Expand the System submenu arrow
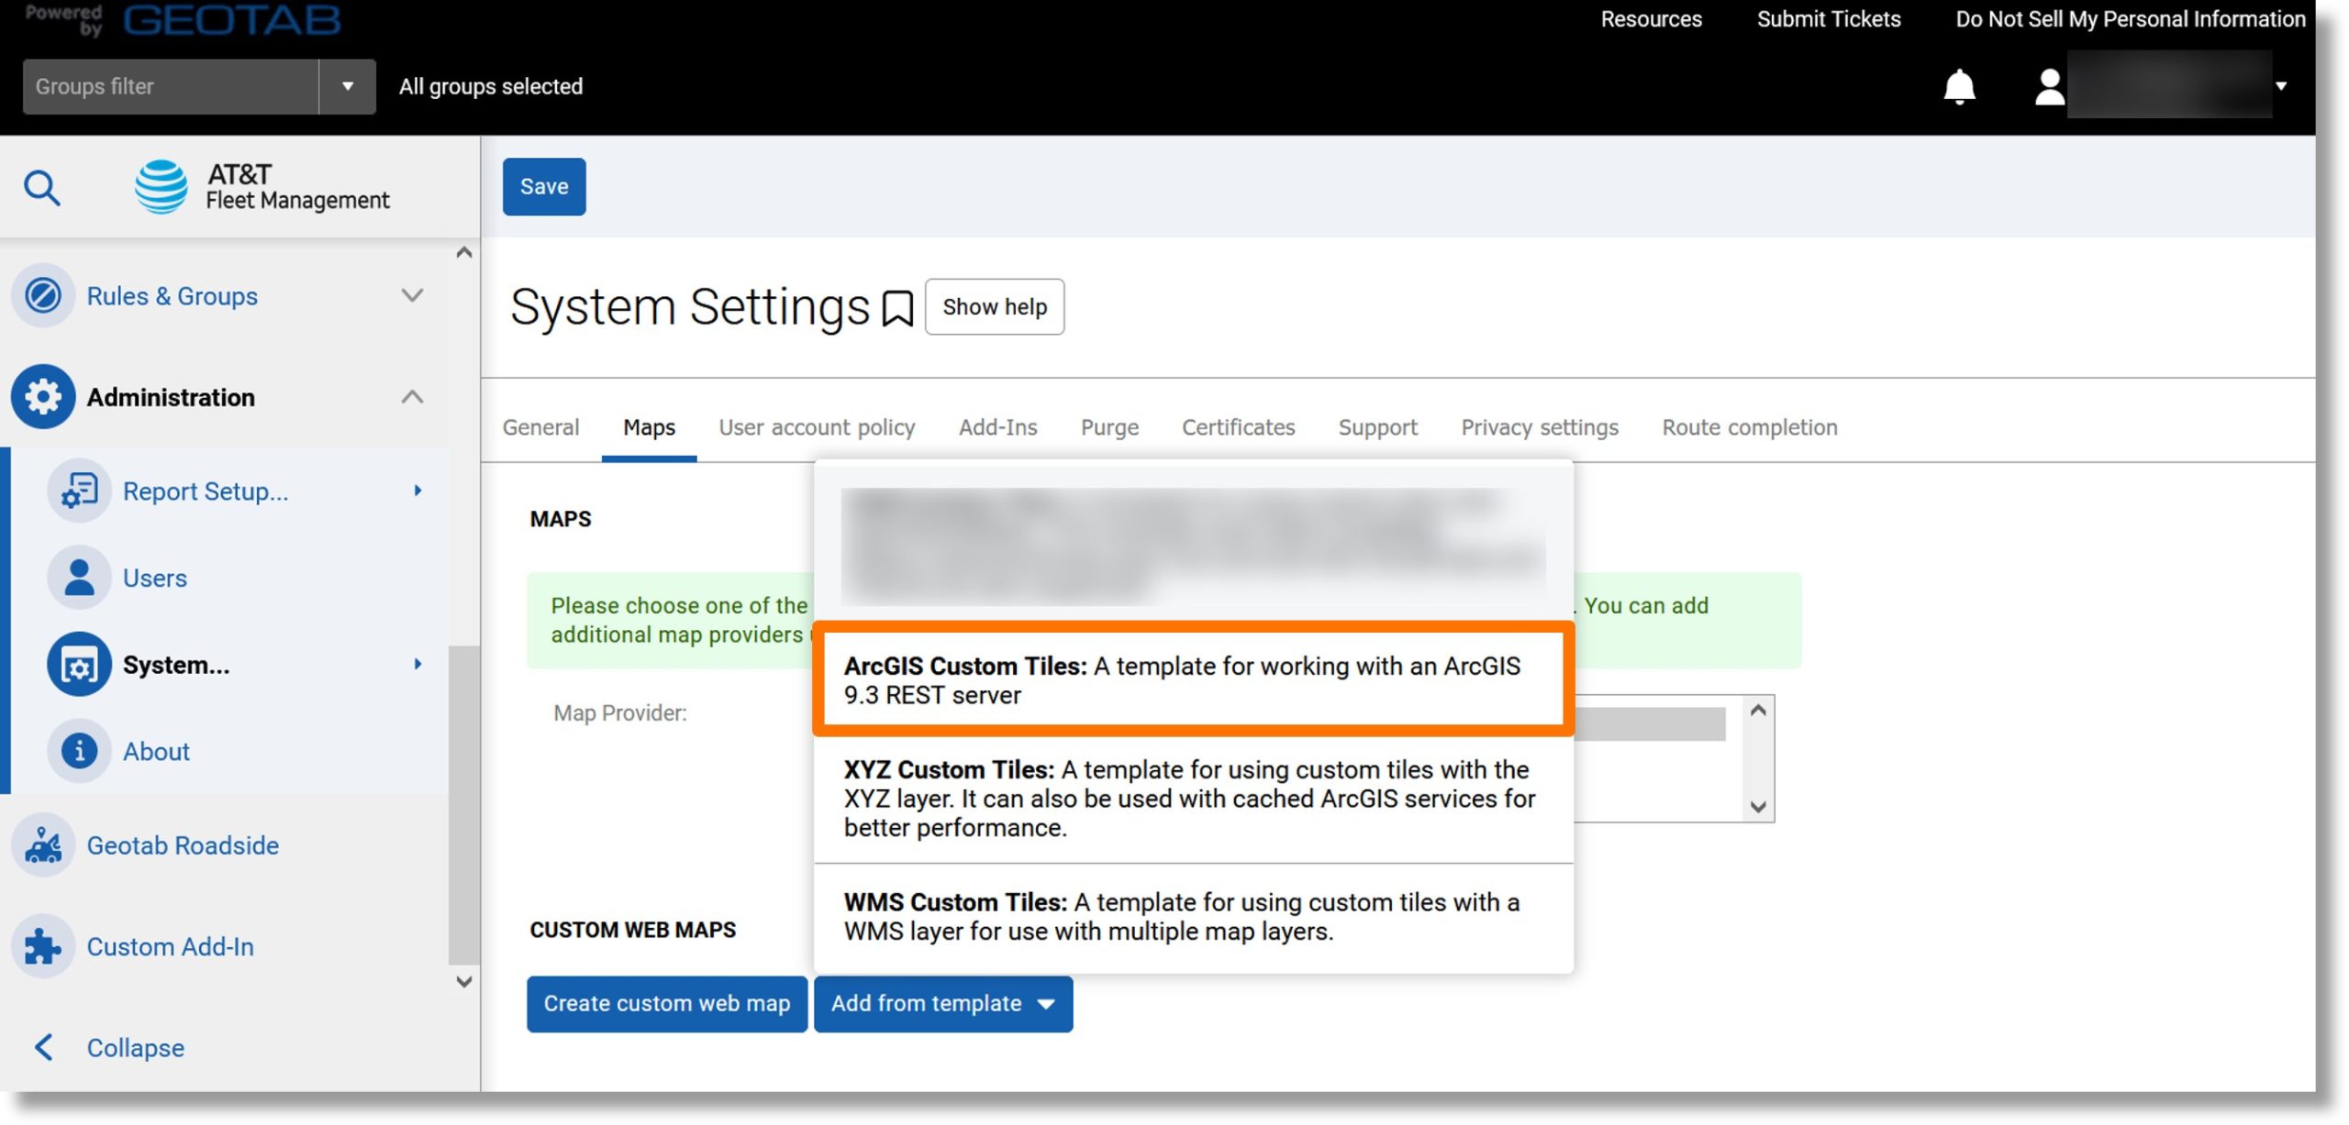The width and height of the screenshot is (2349, 1125). [418, 664]
